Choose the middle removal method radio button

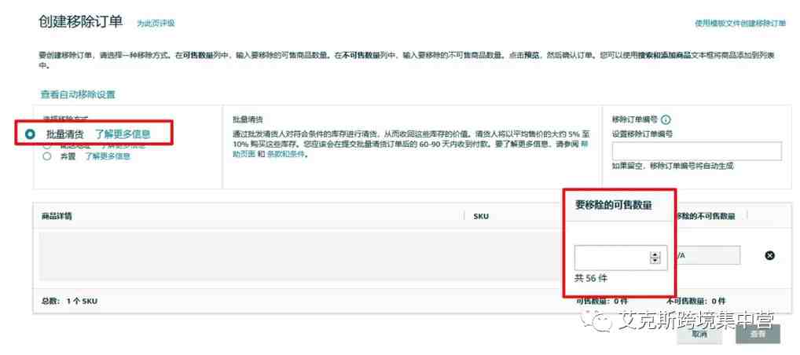coord(47,146)
